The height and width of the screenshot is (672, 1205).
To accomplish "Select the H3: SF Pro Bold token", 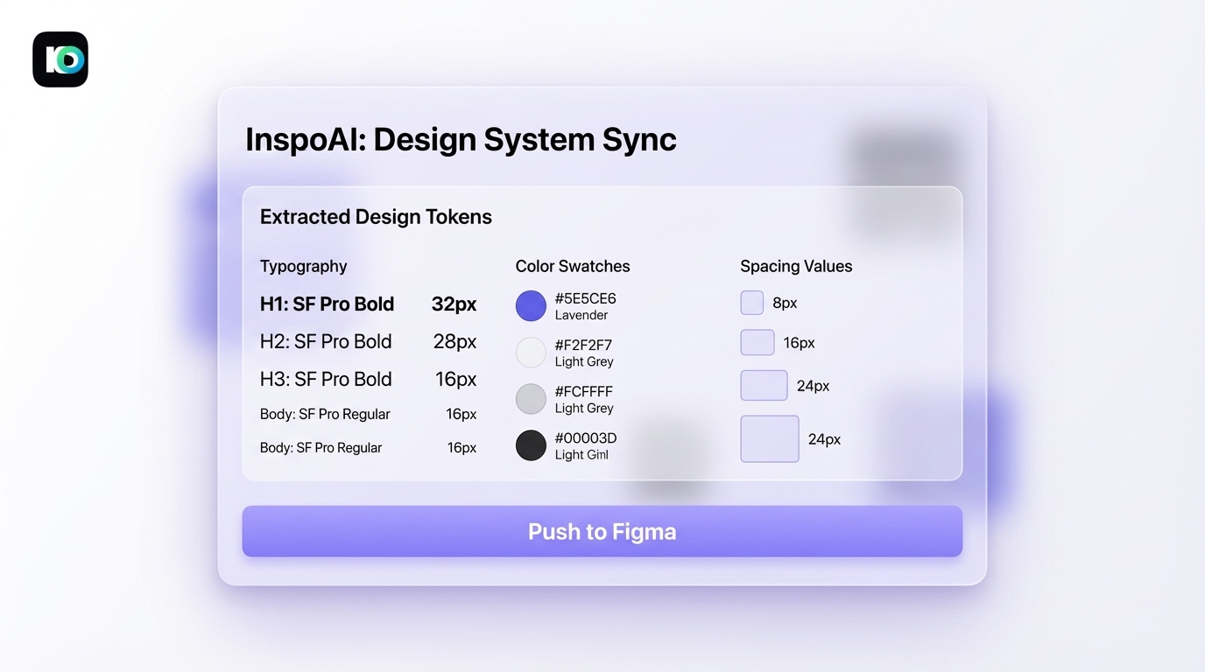I will [x=325, y=379].
